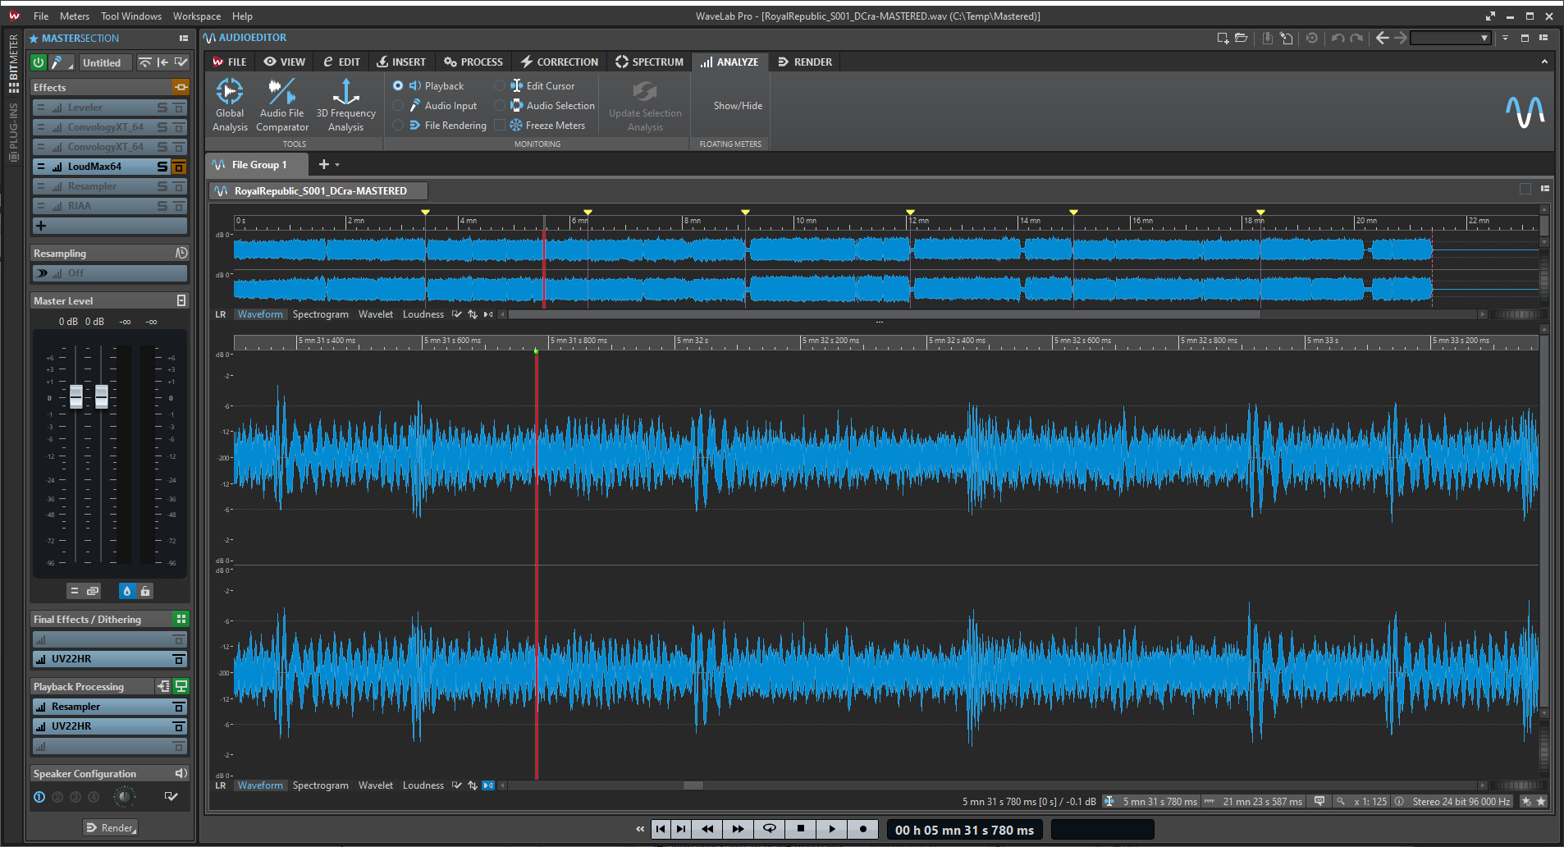
Task: Click Show/Hide floating meters
Action: pos(738,105)
